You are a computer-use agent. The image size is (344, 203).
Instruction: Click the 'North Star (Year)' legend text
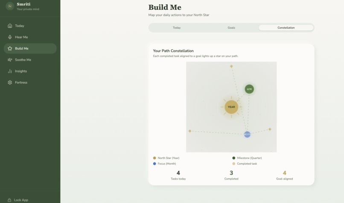coord(169,158)
